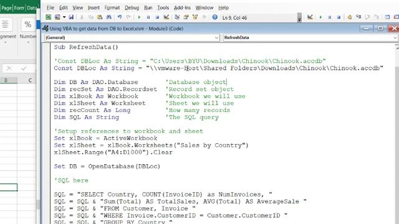Switch to Excel's Data ribbon tab
The width and height of the screenshot is (399, 224).
pyautogui.click(x=32, y=8)
